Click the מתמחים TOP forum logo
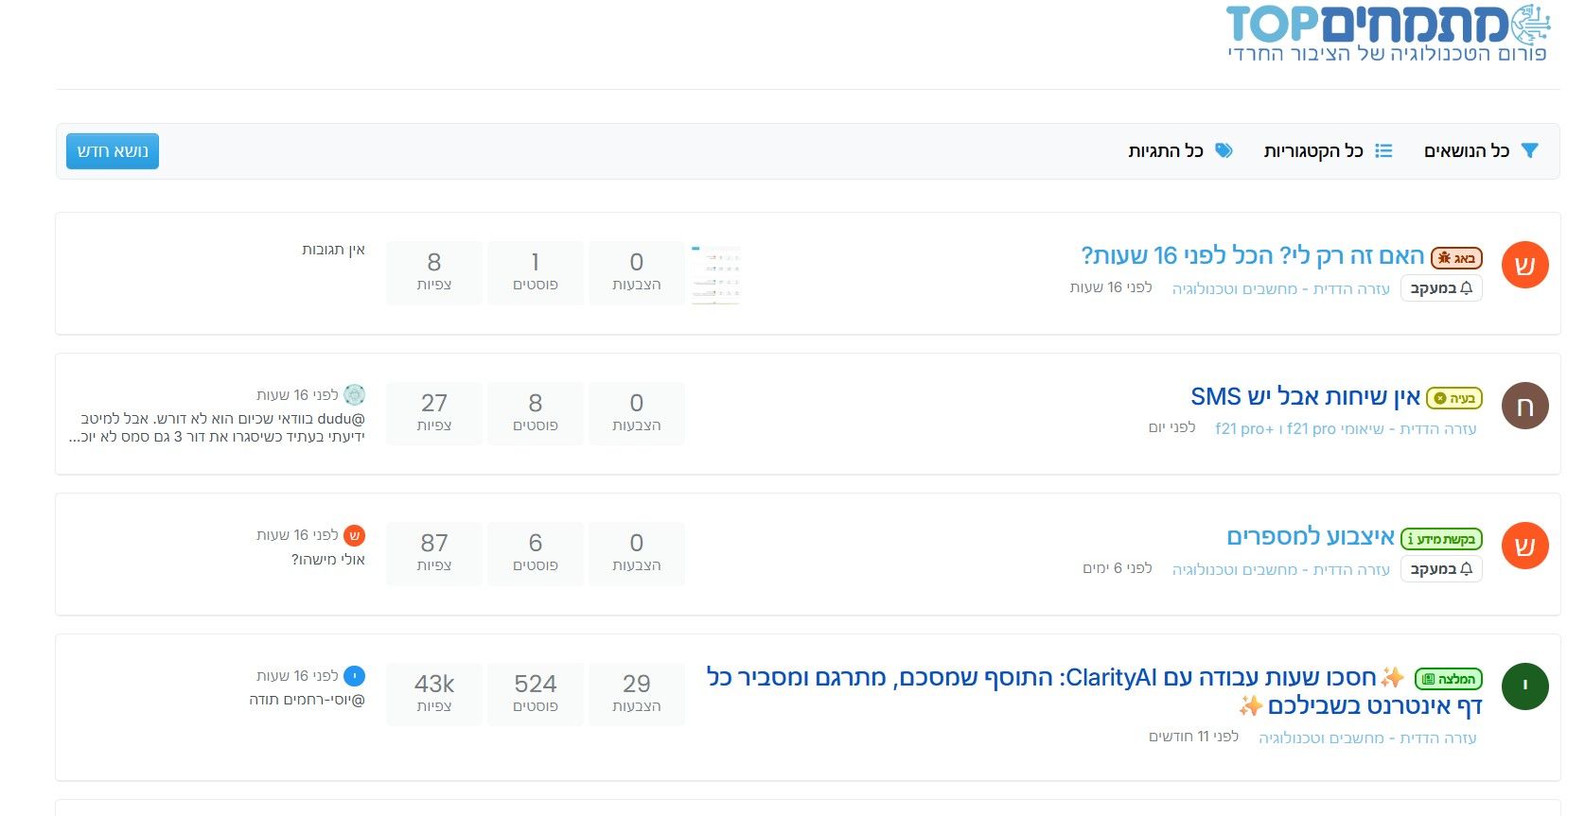 tap(1387, 33)
